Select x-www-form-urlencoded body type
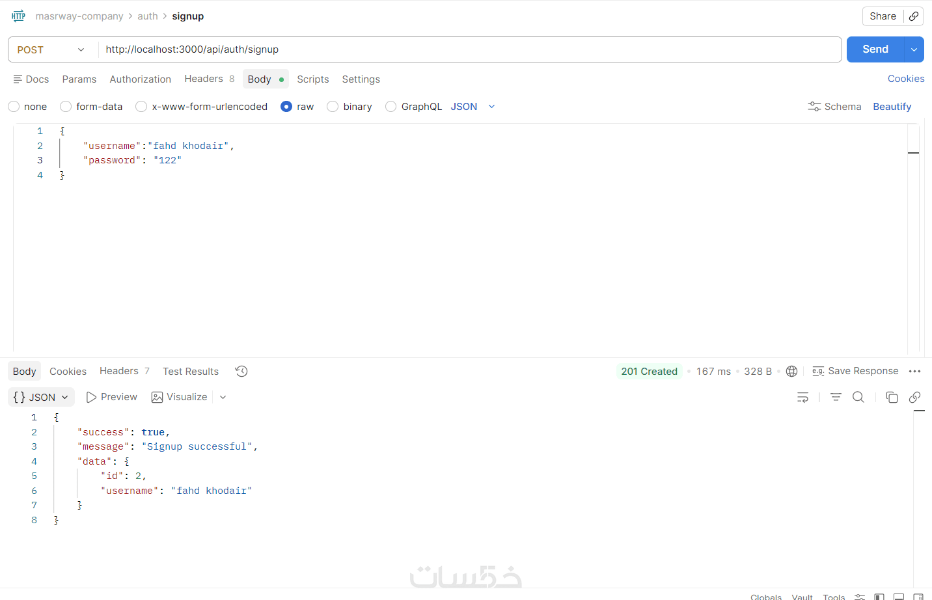Viewport: 932px width, 600px height. (x=141, y=107)
